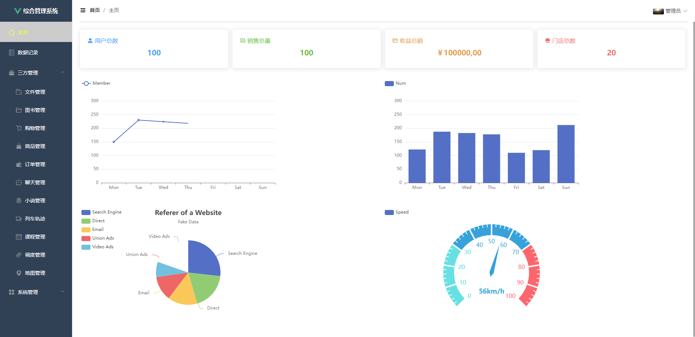695x337 pixels.
Task: Click the 列车轨迹 truck icon
Action: coord(19,219)
